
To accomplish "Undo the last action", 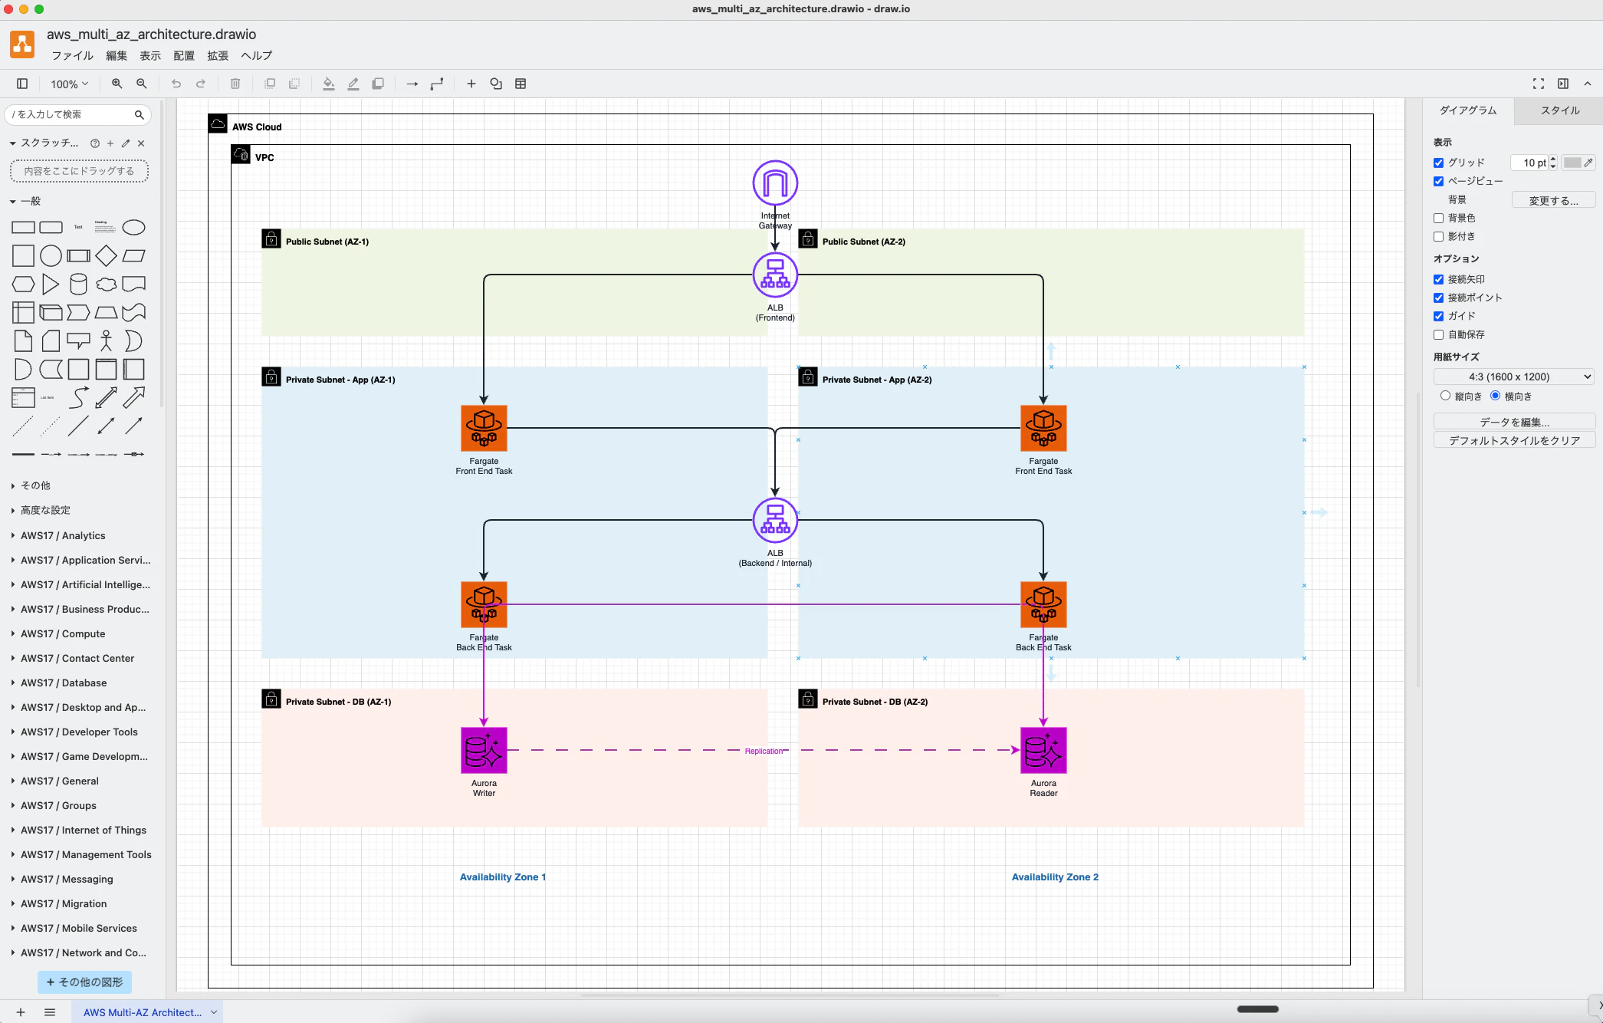I will tap(176, 84).
